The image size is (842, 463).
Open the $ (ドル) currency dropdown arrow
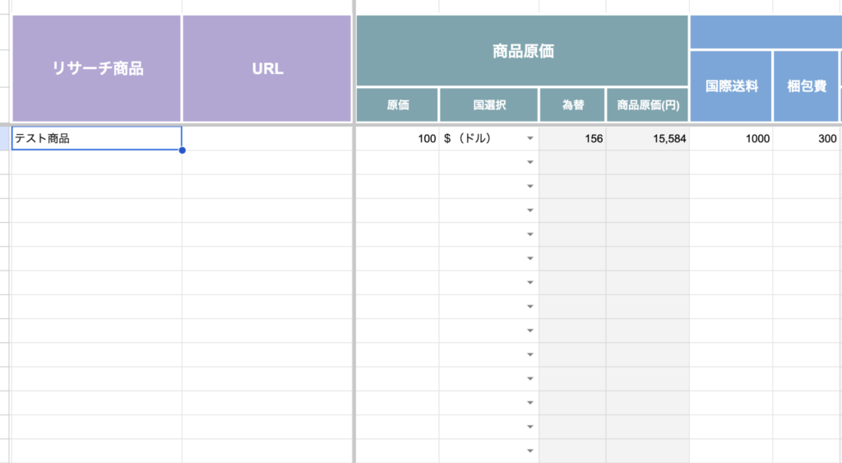pyautogui.click(x=530, y=139)
